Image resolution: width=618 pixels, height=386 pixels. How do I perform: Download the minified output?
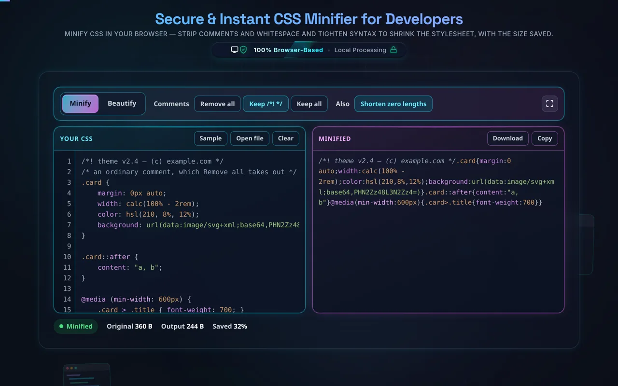pos(507,138)
